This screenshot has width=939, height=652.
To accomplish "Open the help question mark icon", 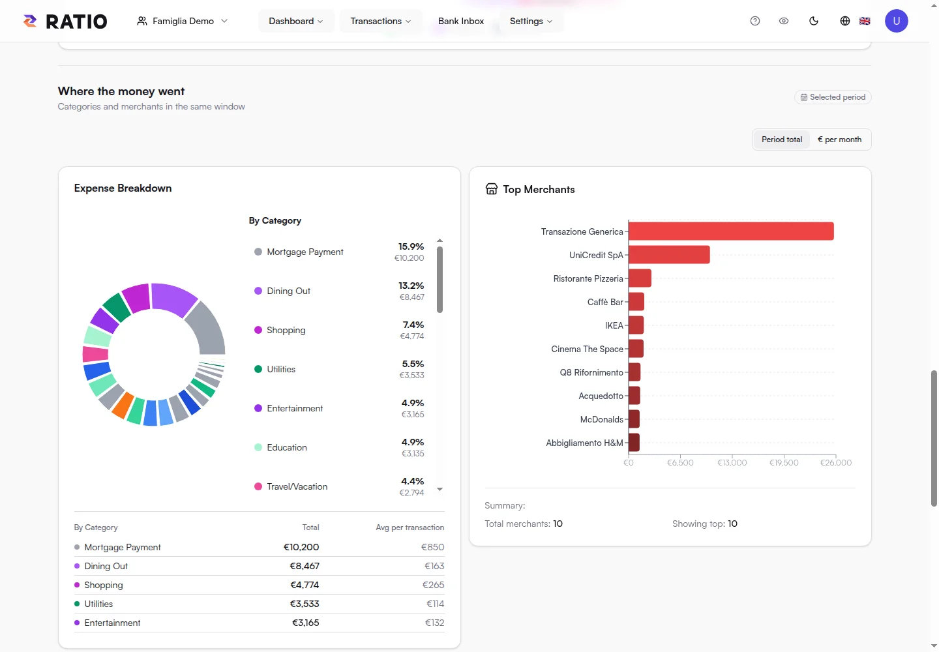I will (755, 21).
